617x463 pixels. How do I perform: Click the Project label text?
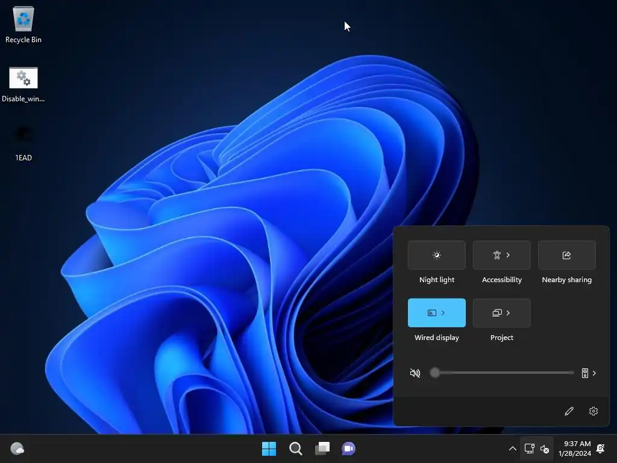click(x=502, y=338)
